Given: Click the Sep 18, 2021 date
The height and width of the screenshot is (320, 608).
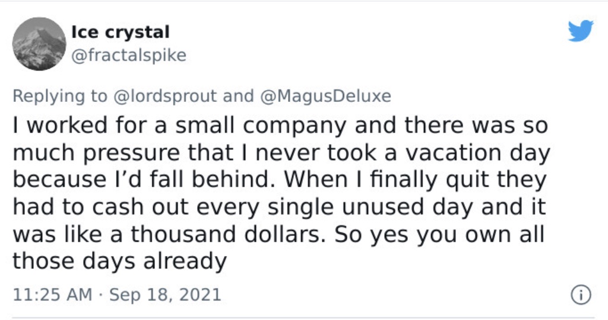Looking at the screenshot, I should (165, 295).
